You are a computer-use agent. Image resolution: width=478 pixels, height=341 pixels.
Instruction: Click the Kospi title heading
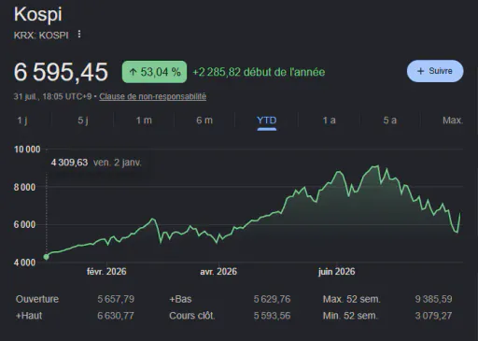pos(38,14)
